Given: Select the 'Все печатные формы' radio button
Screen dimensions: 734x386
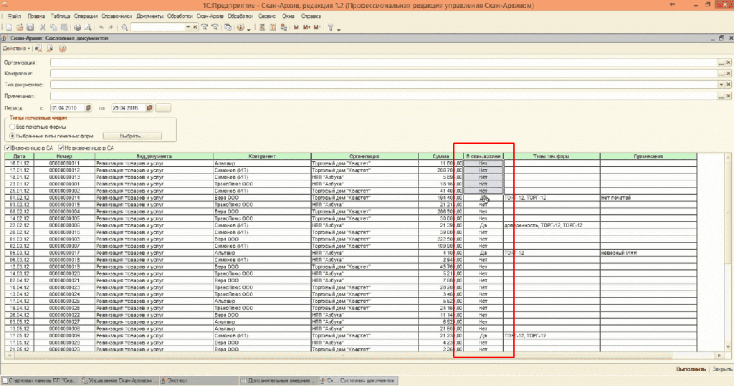Looking at the screenshot, I should [x=11, y=127].
